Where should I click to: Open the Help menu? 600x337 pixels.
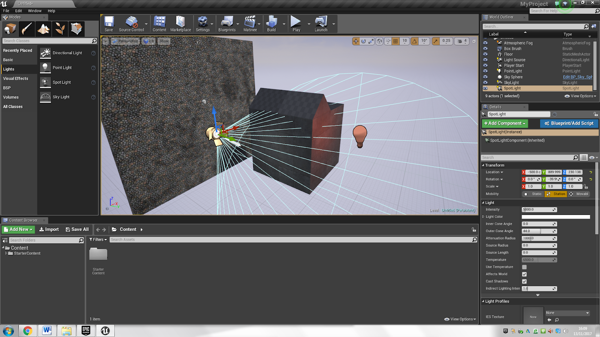51,11
